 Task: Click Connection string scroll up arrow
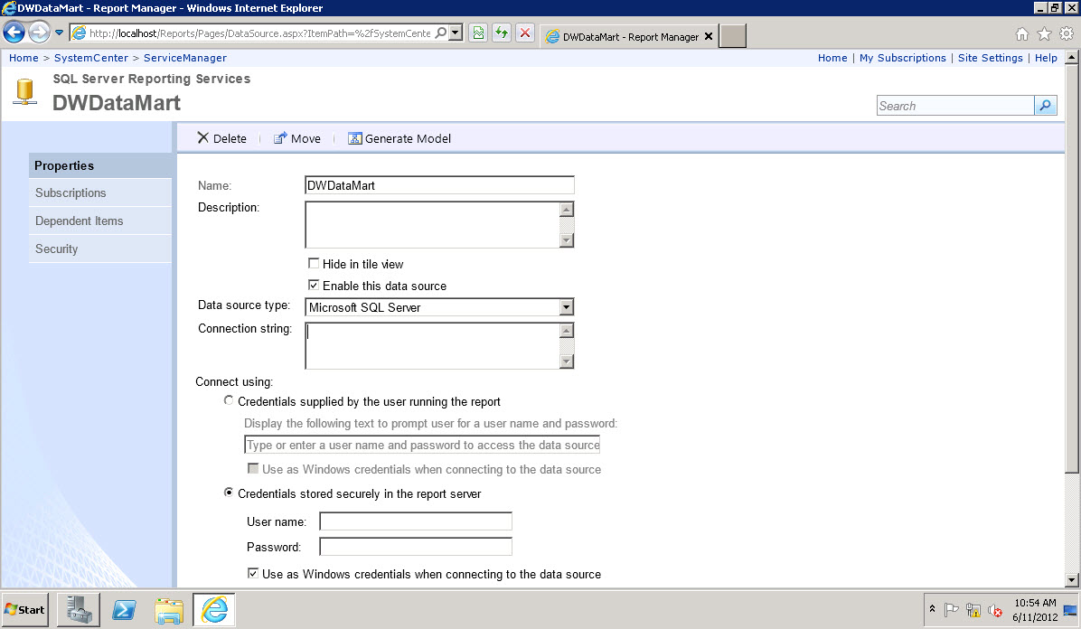click(567, 331)
